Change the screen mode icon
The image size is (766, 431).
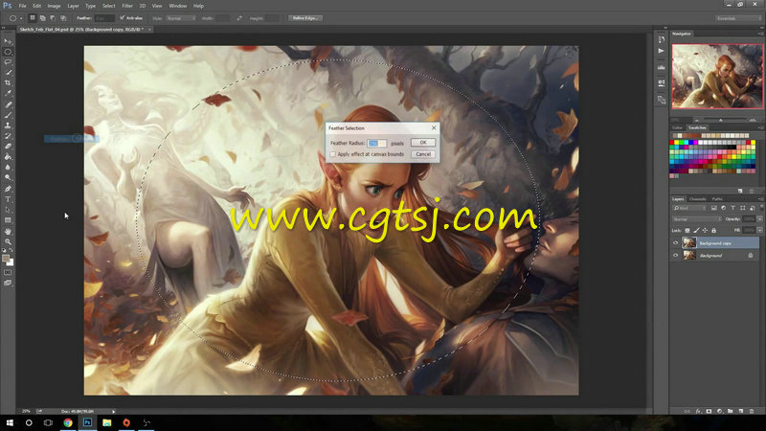(8, 283)
